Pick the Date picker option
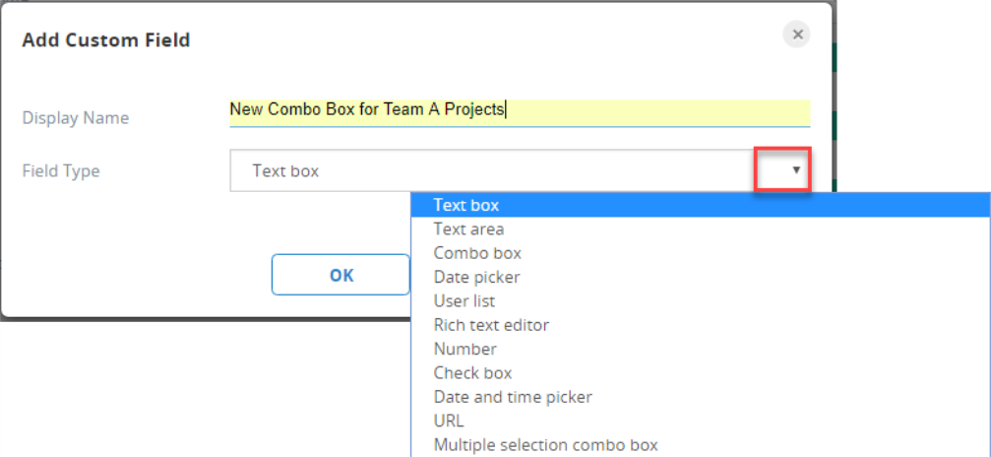The height and width of the screenshot is (457, 991). point(476,277)
